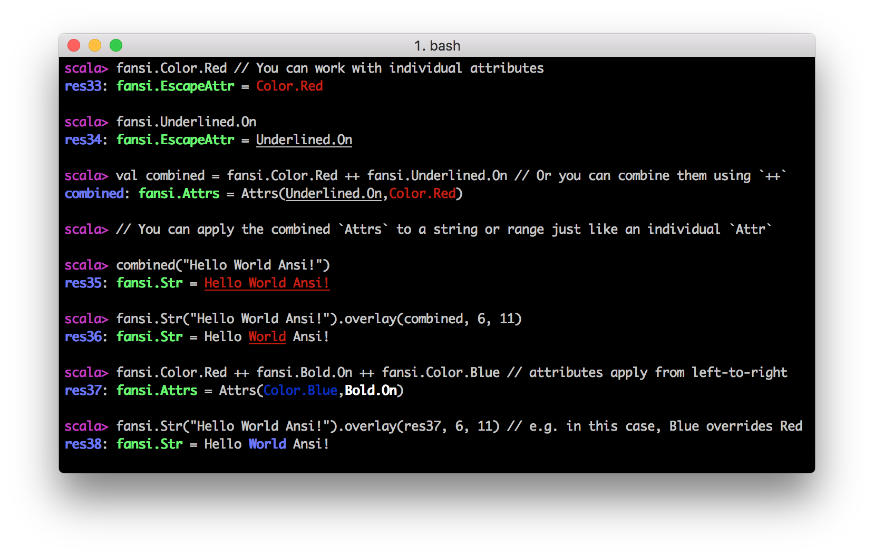Minimize the terminal with yellow button
Image resolution: width=874 pixels, height=557 pixels.
[x=95, y=45]
